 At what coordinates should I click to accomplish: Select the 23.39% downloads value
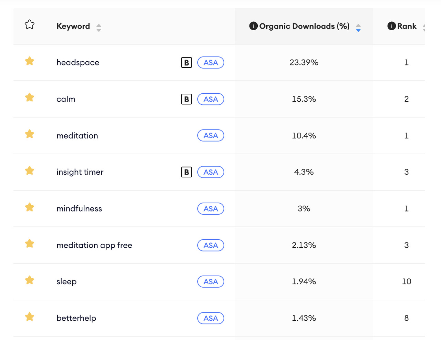point(304,62)
